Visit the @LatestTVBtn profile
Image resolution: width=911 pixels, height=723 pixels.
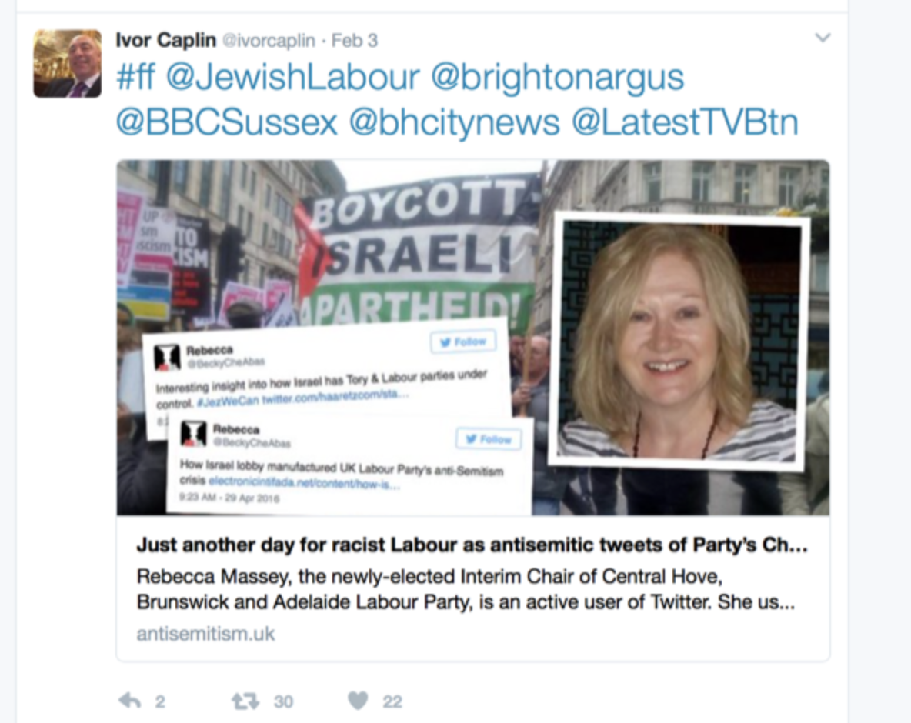[685, 122]
